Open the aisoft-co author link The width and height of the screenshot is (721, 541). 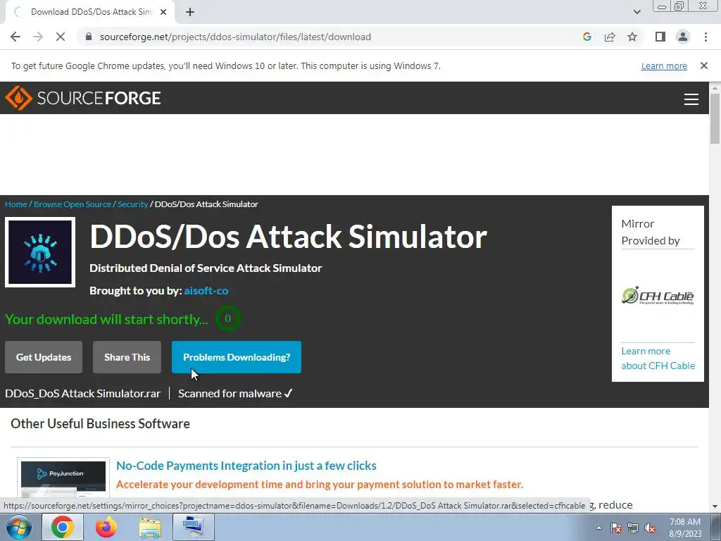pyautogui.click(x=206, y=291)
